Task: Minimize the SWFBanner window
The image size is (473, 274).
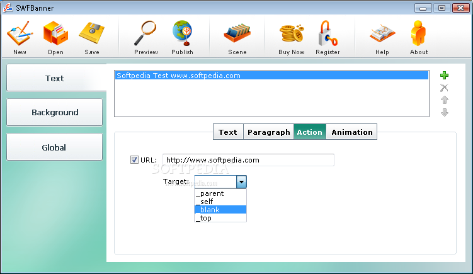Action: tap(423, 8)
